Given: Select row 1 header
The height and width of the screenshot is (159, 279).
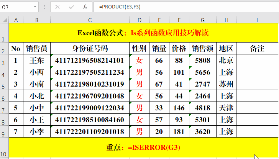Looking at the screenshot, I should pos(4,33).
